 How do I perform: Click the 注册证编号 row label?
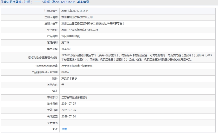pyautogui.click(x=51, y=11)
